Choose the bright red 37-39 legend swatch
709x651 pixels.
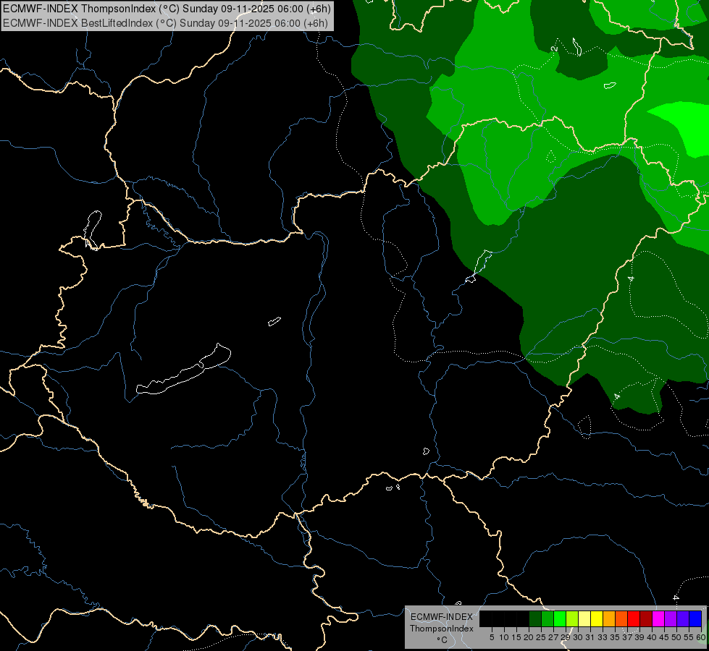(x=634, y=618)
